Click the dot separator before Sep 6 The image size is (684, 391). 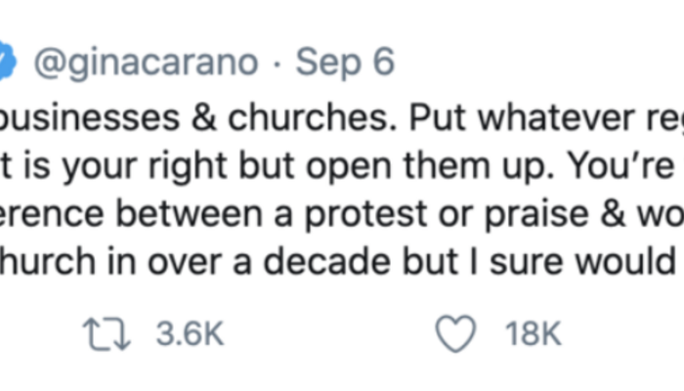(277, 64)
